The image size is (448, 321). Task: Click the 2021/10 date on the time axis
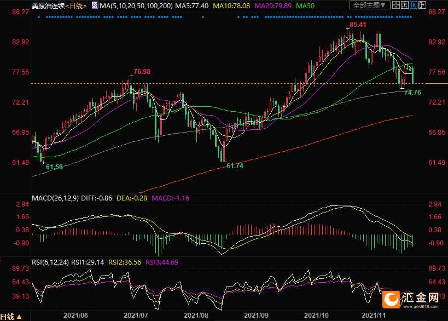click(316, 316)
